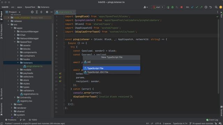
Task: Open the Pull Requests sidebar button
Action: 1,31
